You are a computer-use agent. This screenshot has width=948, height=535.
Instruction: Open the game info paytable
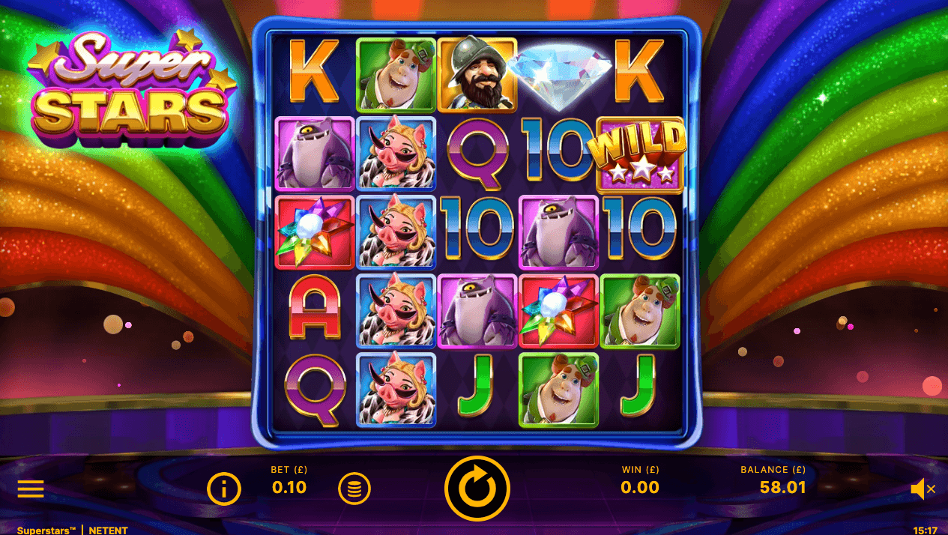[x=224, y=489]
